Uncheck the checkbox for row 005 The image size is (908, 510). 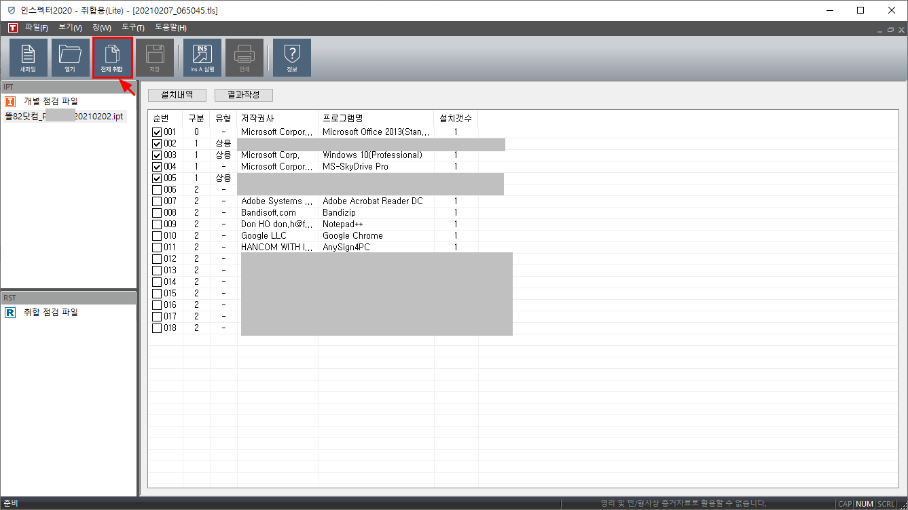pyautogui.click(x=157, y=178)
